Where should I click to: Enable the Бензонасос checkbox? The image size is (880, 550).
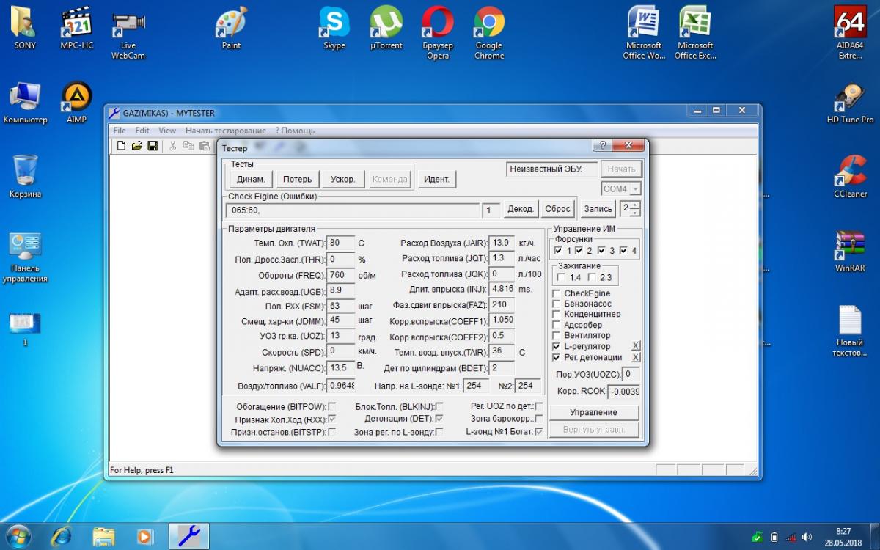point(557,304)
